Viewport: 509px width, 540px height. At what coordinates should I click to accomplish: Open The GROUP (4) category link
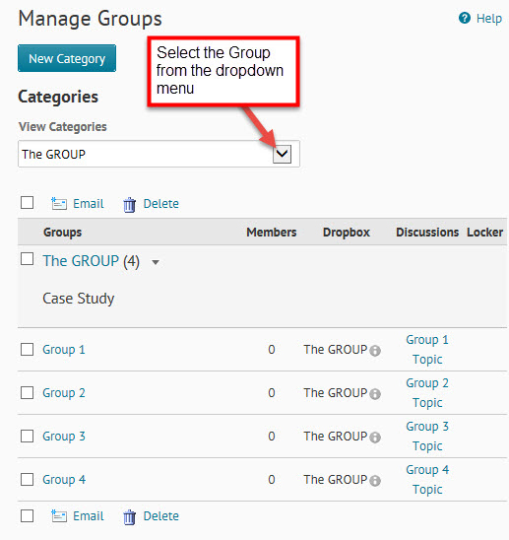click(x=91, y=261)
